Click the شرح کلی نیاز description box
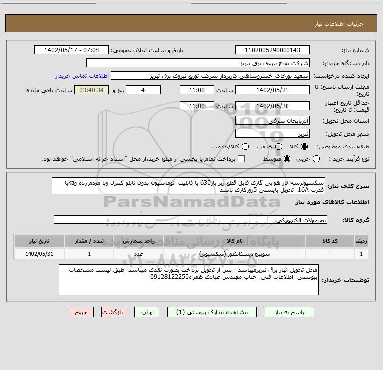Screen dimensions: 383x370 189,186
